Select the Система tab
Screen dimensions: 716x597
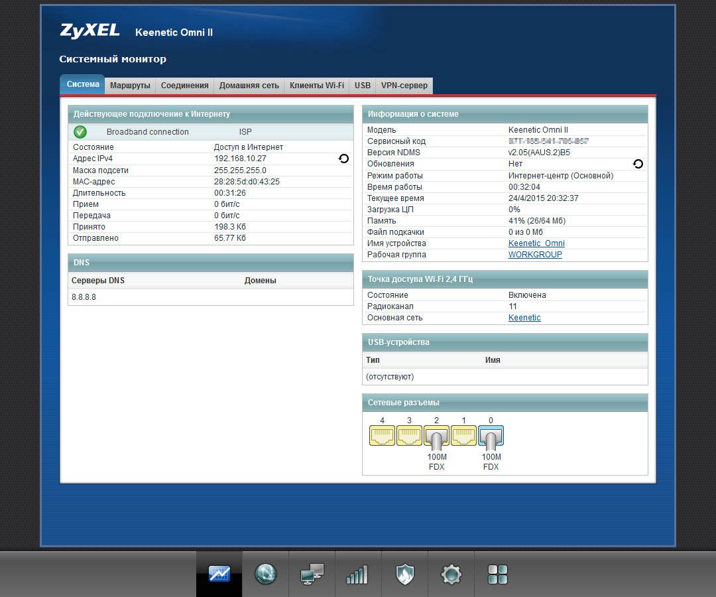(83, 84)
